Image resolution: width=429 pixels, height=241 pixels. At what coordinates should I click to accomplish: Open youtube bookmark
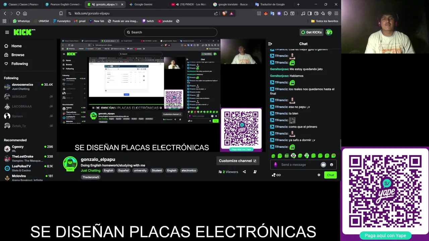165,21
